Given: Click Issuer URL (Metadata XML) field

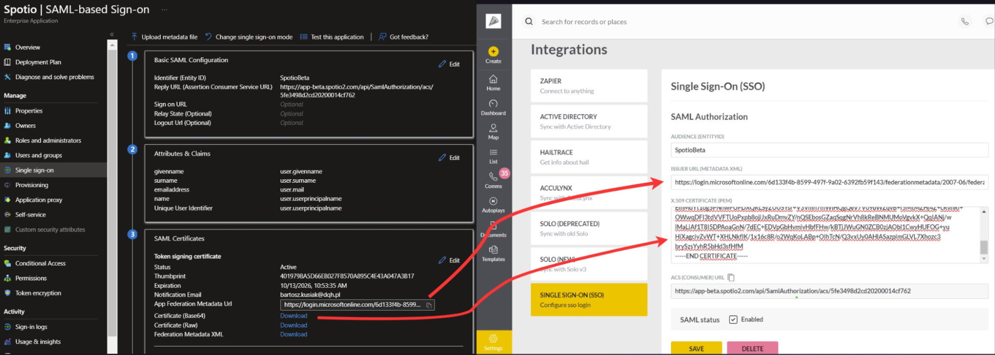Looking at the screenshot, I should [829, 182].
